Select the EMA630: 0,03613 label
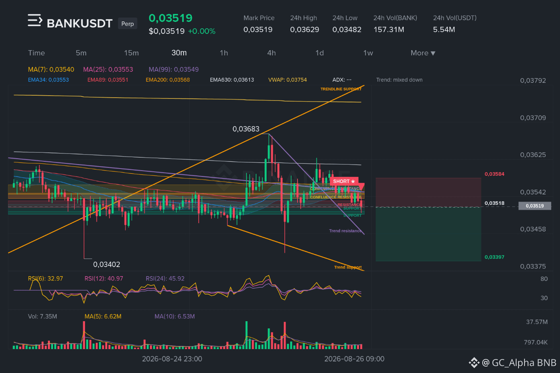The image size is (560, 373). pyautogui.click(x=232, y=80)
